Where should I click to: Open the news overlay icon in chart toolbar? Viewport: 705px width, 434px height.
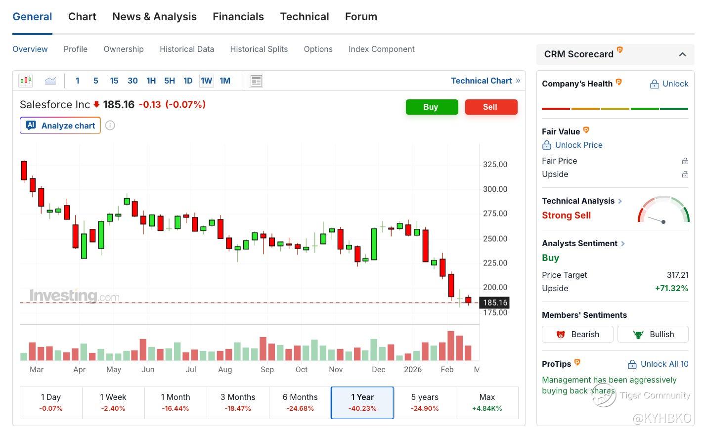[256, 81]
